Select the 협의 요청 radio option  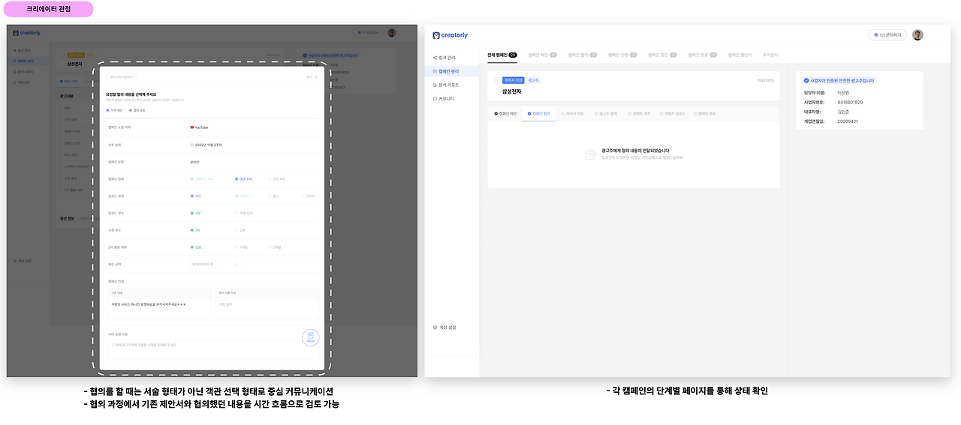137,110
